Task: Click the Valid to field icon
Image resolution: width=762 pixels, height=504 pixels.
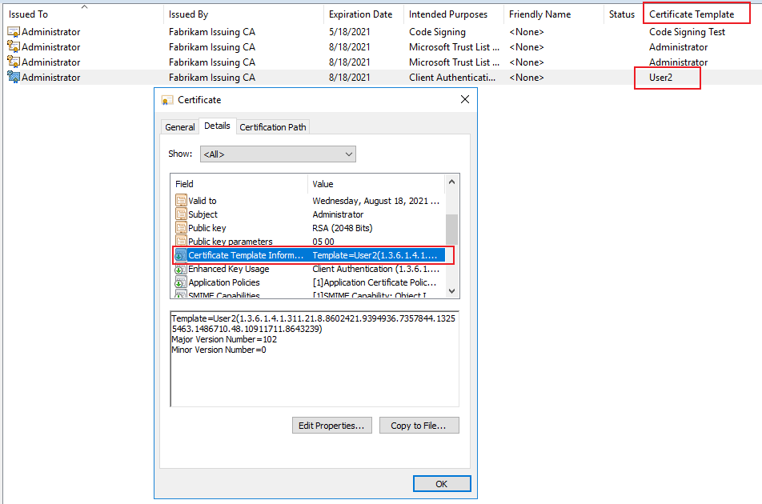Action: pos(182,201)
